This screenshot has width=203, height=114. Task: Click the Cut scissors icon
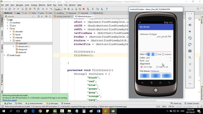point(23,9)
